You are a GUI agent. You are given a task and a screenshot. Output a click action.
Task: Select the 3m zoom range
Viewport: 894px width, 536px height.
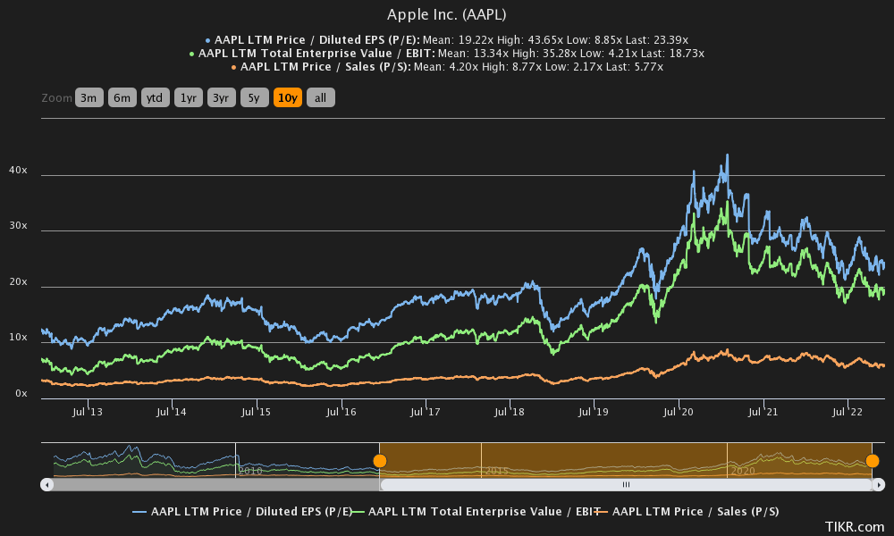pyautogui.click(x=89, y=98)
